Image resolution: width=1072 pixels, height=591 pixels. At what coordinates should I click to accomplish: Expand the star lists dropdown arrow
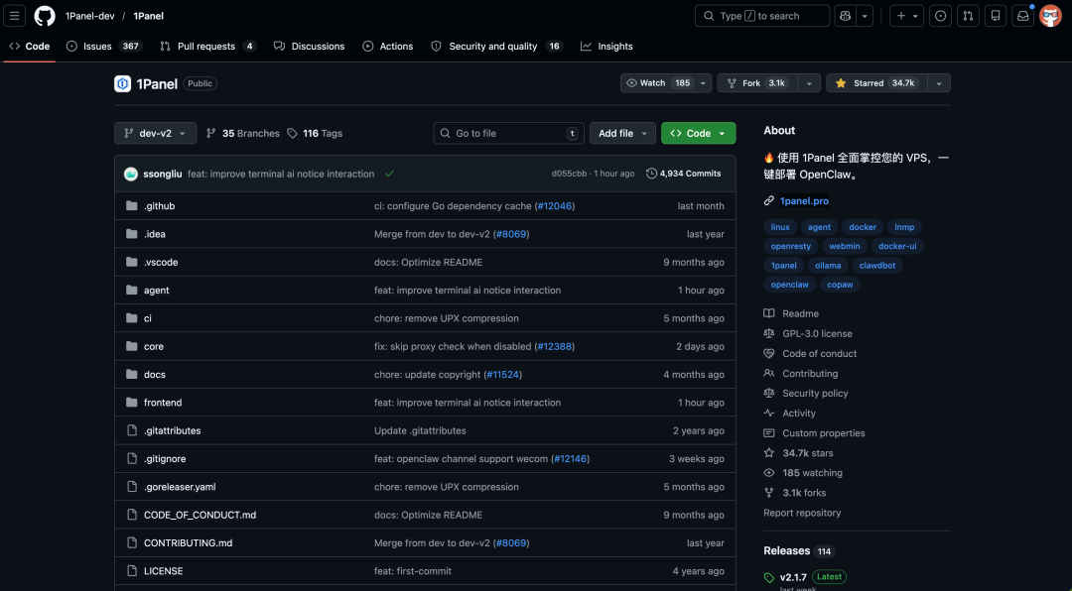pos(939,83)
